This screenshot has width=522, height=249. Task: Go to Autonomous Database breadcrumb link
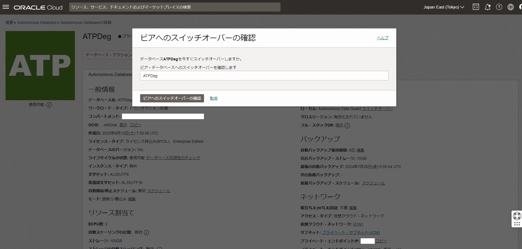pos(37,23)
